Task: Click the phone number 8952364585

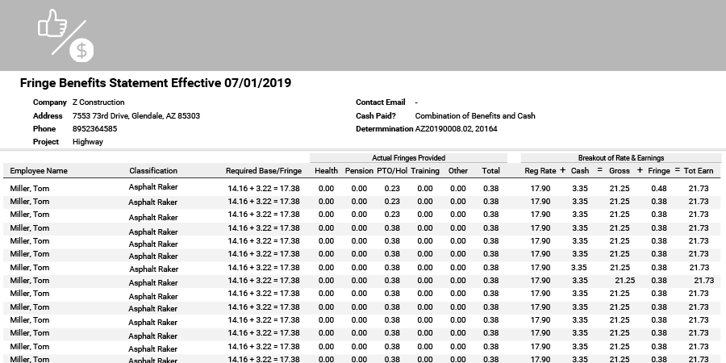Action: coord(94,129)
